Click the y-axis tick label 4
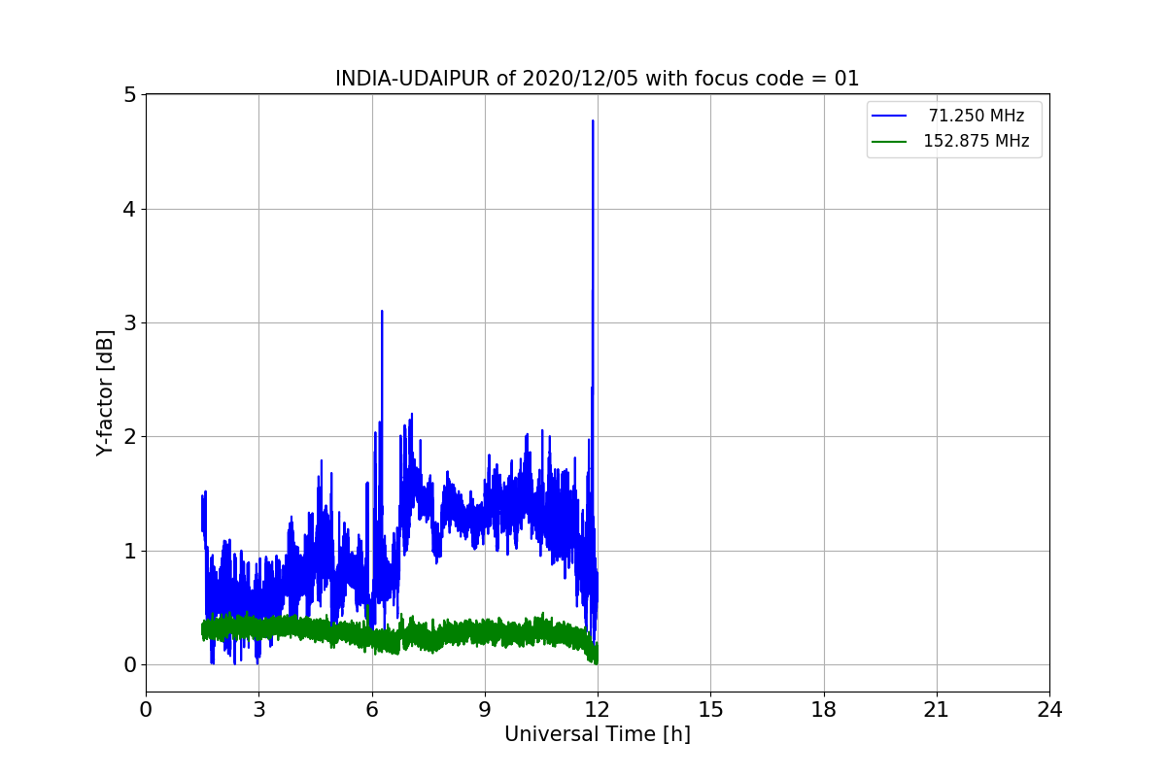 click(130, 209)
